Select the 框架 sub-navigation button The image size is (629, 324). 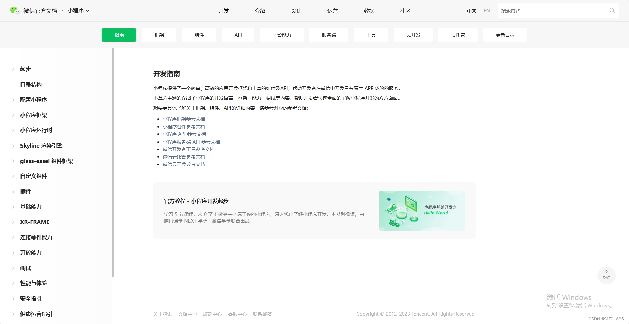click(x=159, y=35)
